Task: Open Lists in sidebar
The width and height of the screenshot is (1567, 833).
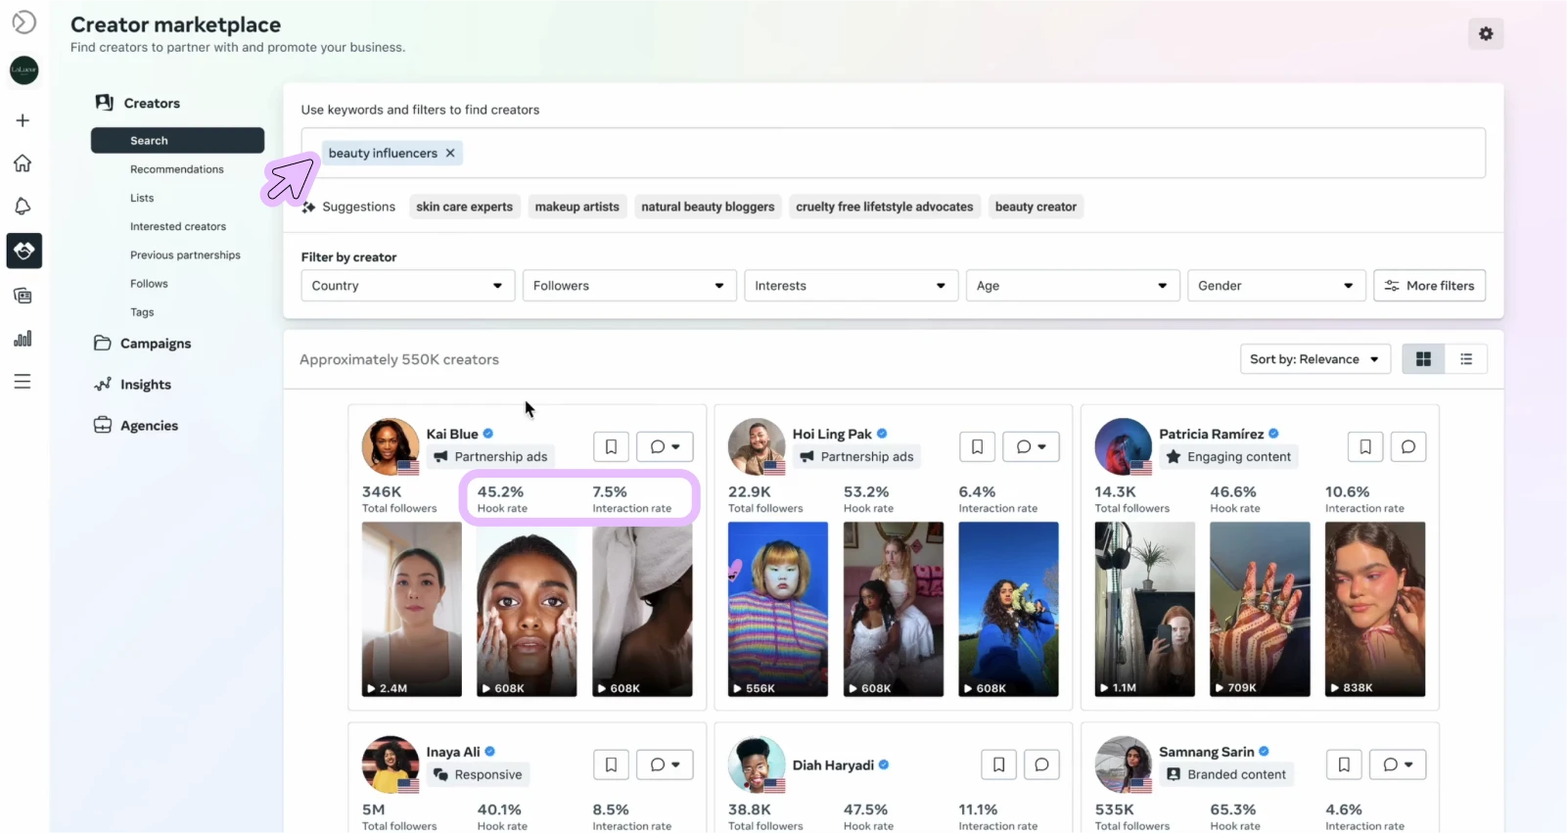Action: pos(142,198)
